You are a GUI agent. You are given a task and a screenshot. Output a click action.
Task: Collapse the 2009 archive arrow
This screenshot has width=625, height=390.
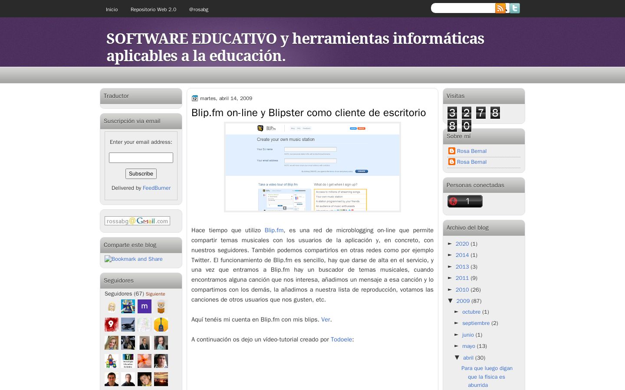pos(451,301)
